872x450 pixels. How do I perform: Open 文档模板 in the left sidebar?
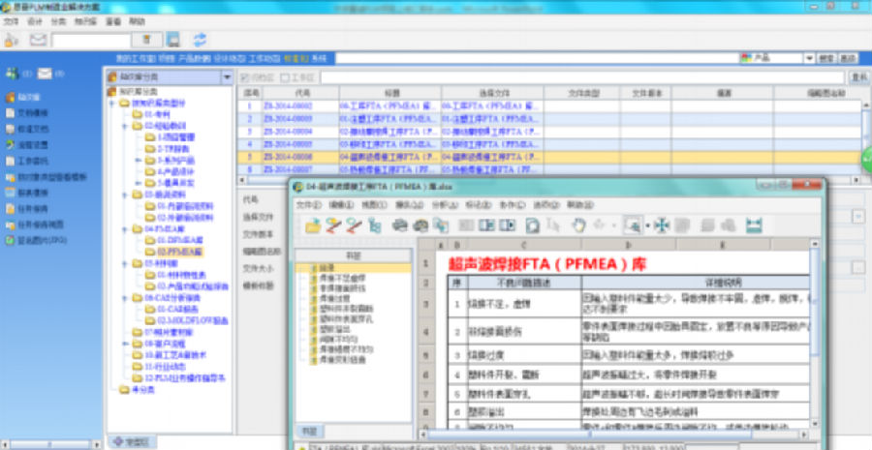(x=33, y=113)
